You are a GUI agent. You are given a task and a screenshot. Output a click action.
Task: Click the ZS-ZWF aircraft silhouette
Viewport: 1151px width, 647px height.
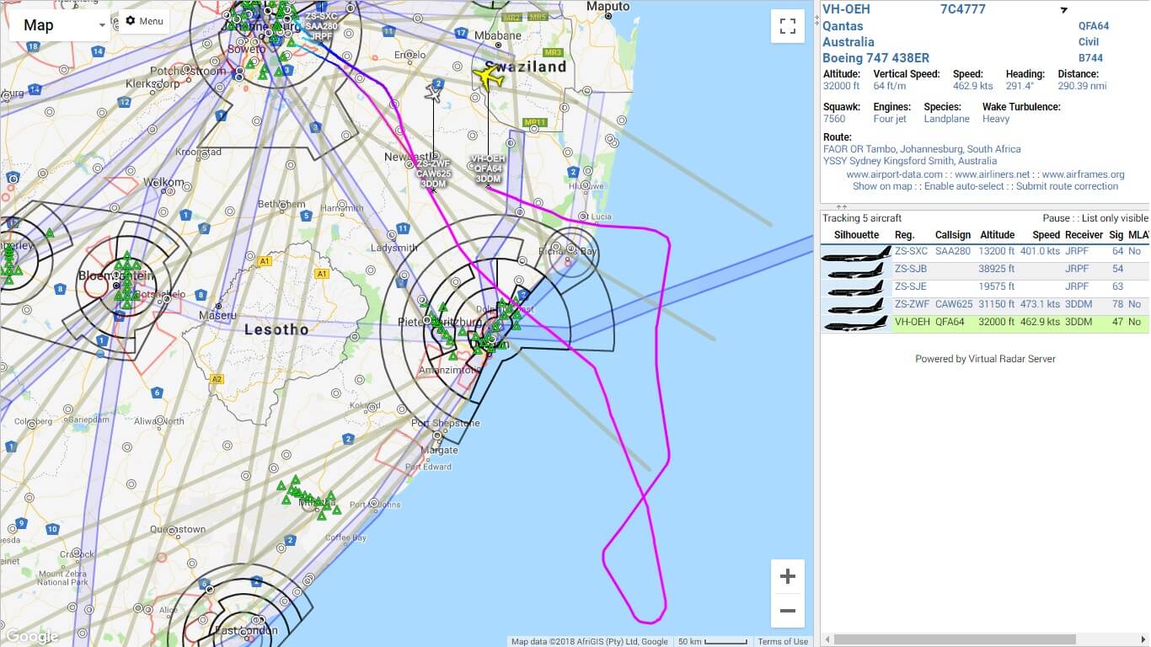[856, 305]
